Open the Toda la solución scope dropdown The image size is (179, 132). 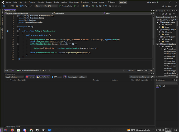click(15, 77)
